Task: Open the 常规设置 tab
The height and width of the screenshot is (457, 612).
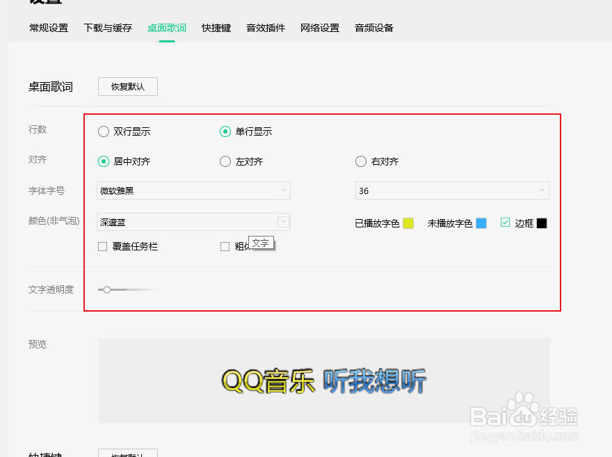Action: (x=49, y=28)
